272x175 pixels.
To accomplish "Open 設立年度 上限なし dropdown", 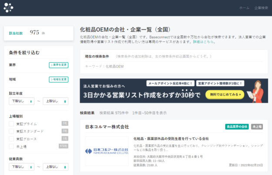I will [56, 101].
